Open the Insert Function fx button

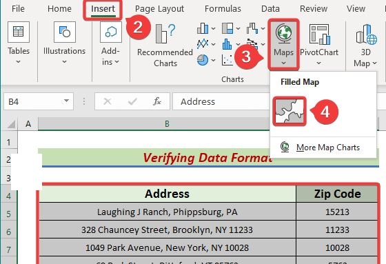click(157, 101)
